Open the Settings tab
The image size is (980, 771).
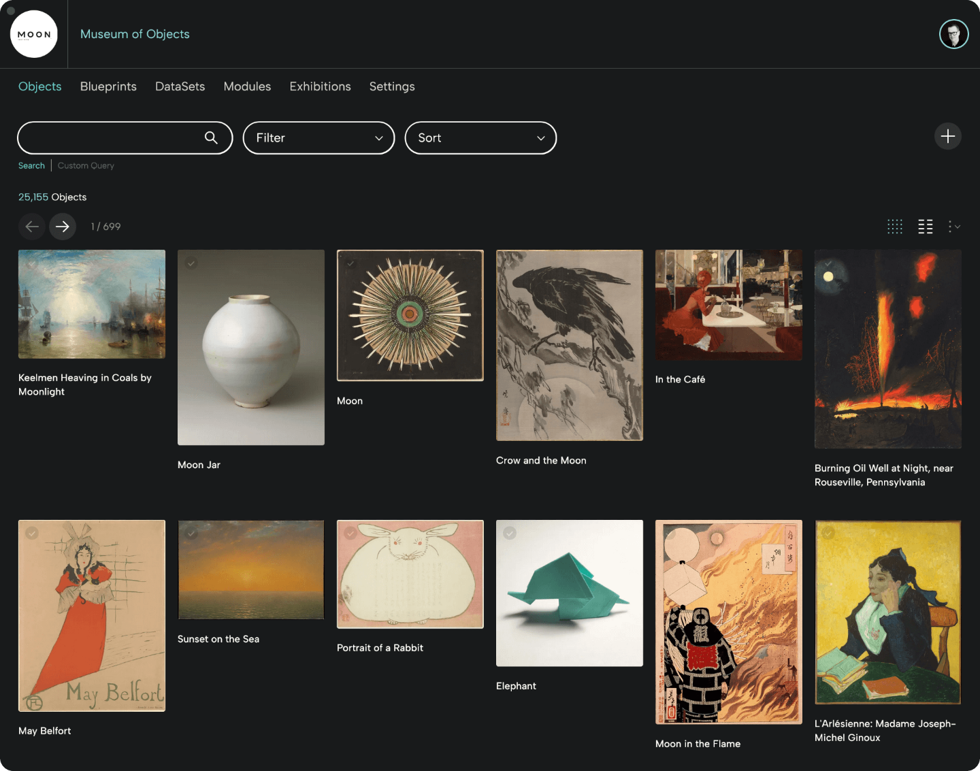click(392, 86)
